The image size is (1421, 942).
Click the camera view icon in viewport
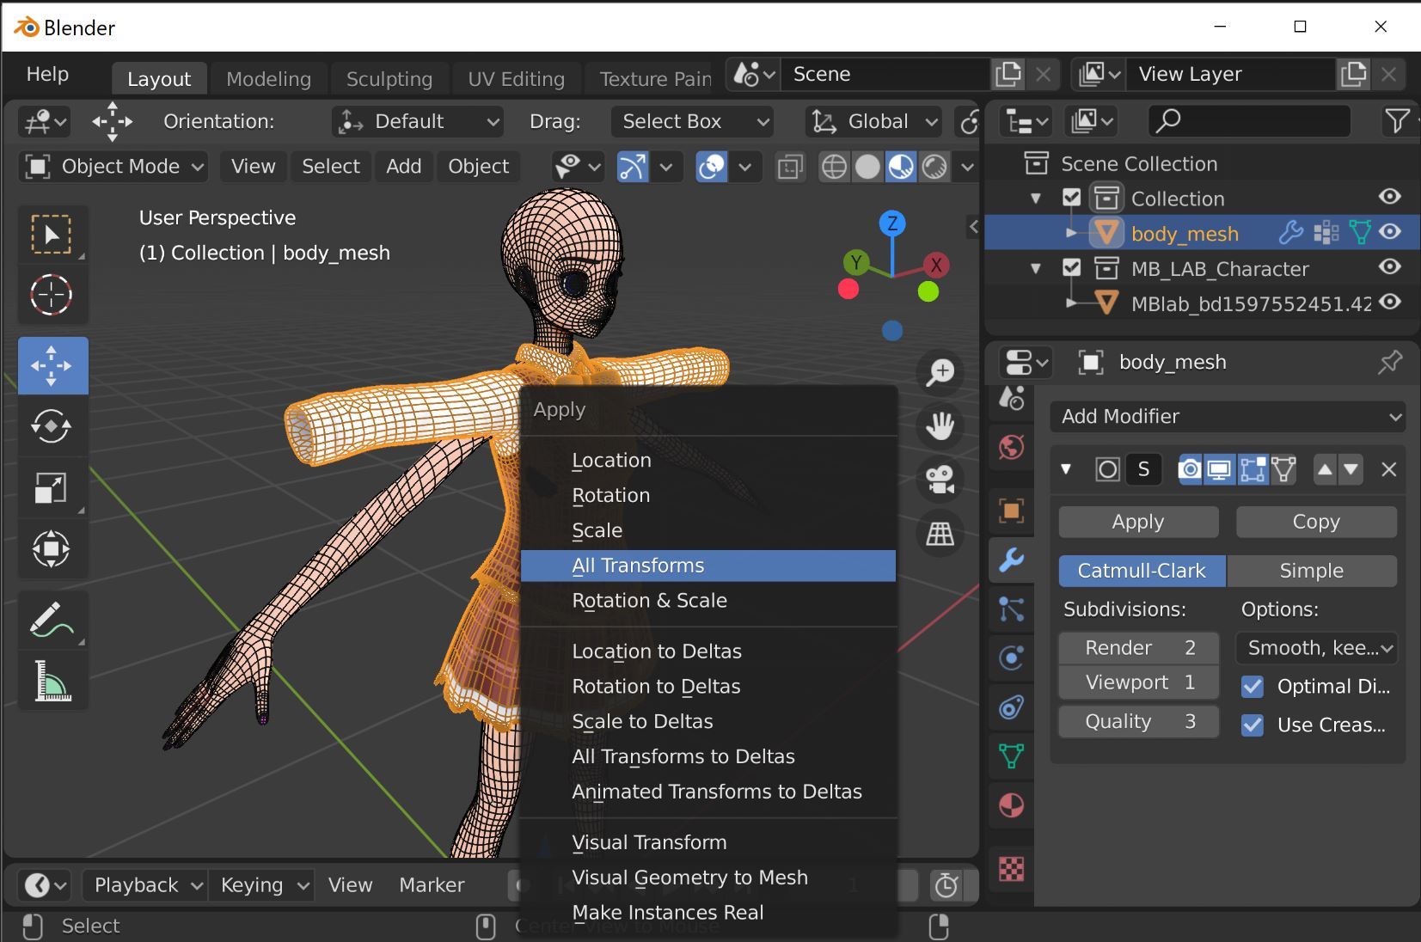click(940, 480)
